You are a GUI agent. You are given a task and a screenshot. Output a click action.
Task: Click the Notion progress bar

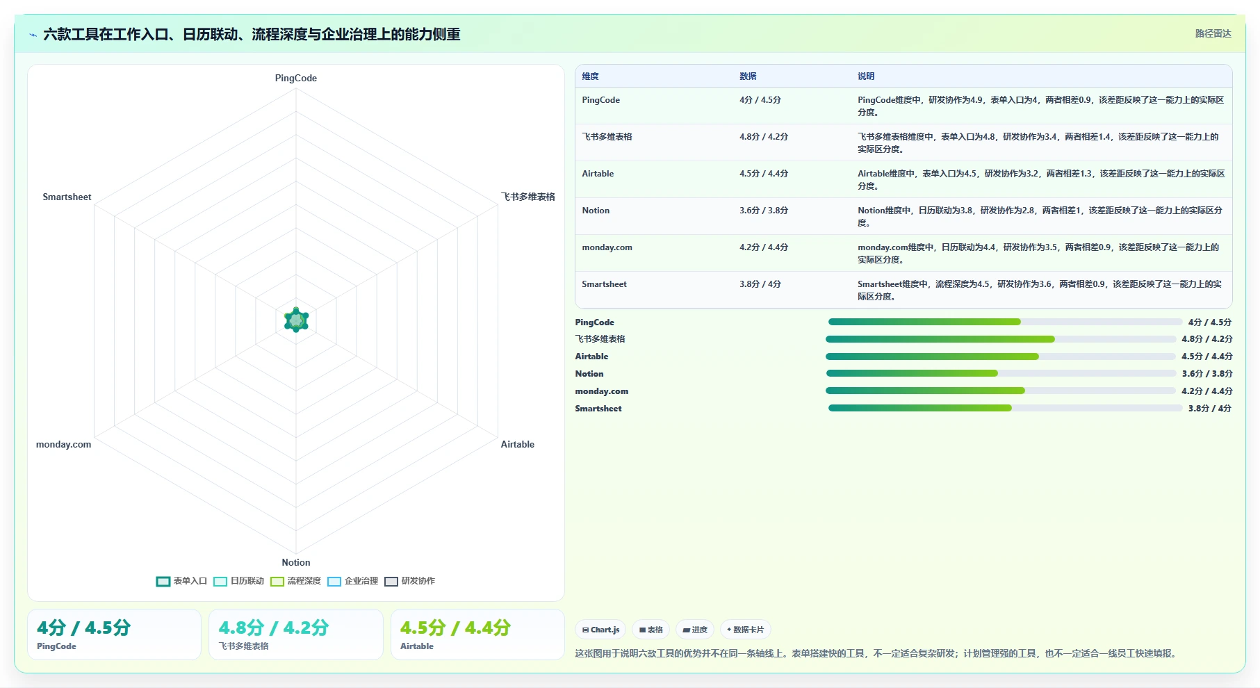1001,373
